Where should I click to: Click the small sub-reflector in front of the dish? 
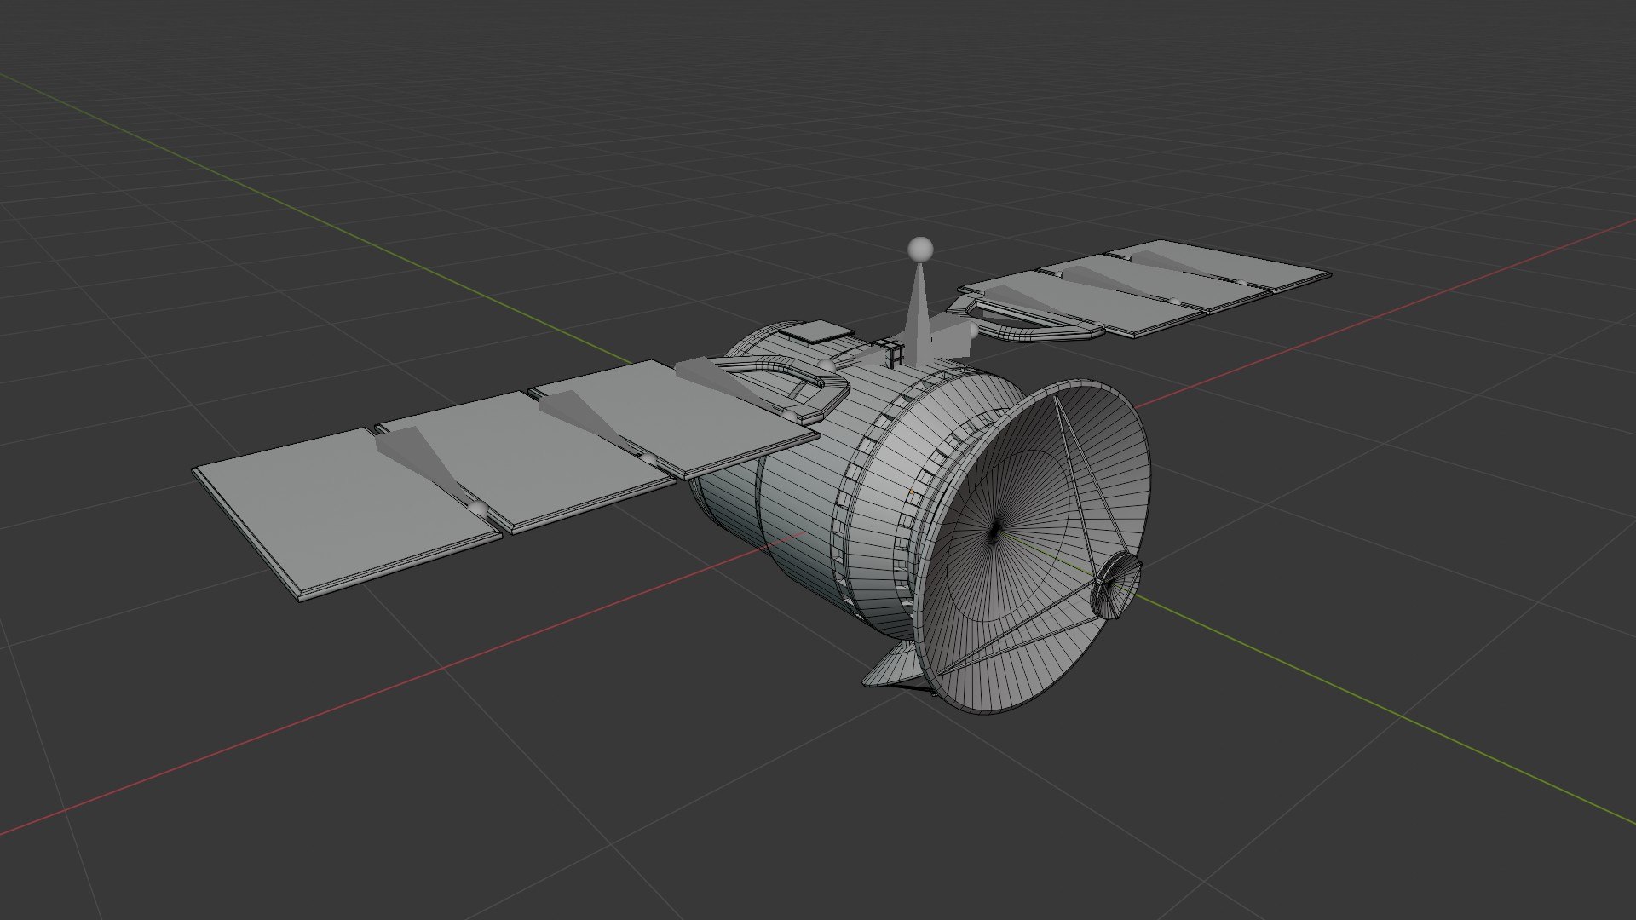(x=1117, y=584)
